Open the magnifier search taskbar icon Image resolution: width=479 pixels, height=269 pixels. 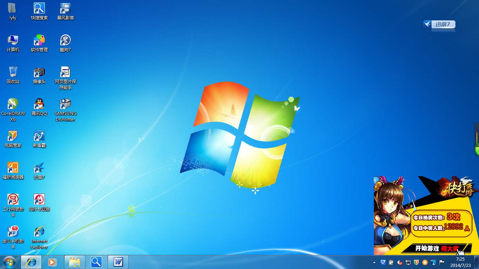96,262
